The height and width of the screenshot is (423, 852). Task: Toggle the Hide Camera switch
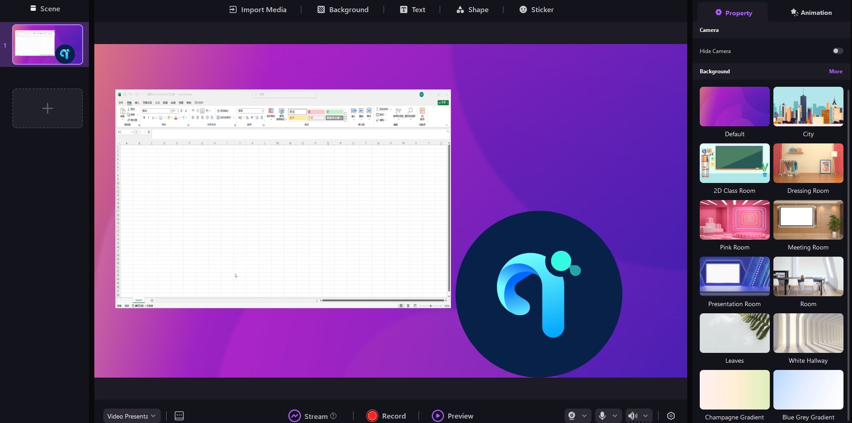tap(838, 51)
